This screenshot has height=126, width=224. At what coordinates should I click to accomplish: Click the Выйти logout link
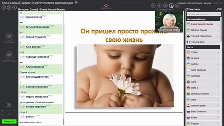[x=218, y=3]
